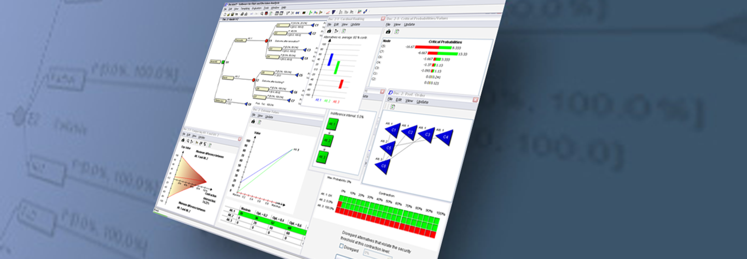This screenshot has width=747, height=259.
Task: Open Update menu in Cardinal Ranking window
Action: (355, 24)
